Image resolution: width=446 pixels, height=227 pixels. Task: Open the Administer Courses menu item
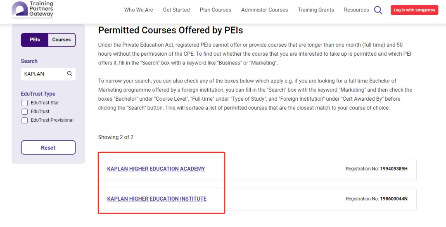coord(265,9)
